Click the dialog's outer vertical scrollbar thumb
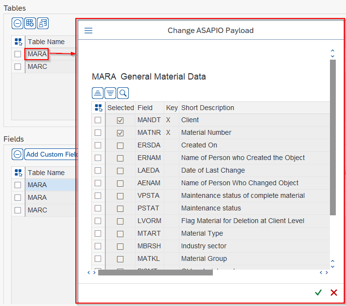The image size is (346, 306). click(x=333, y=137)
